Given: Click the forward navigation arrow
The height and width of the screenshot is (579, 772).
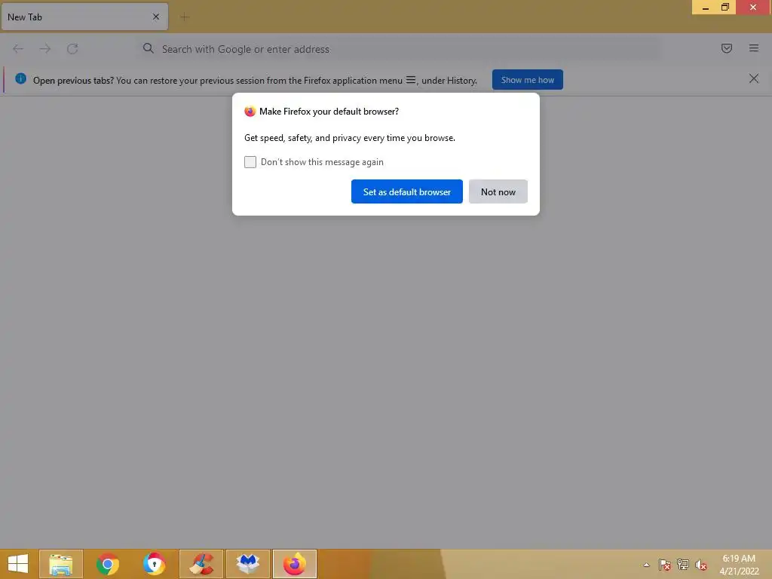Looking at the screenshot, I should pyautogui.click(x=44, y=49).
